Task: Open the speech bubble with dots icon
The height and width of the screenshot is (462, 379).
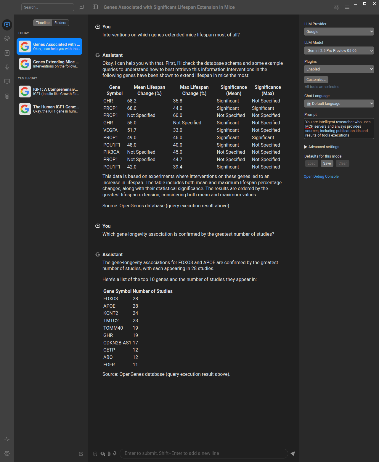Action: tap(7, 81)
